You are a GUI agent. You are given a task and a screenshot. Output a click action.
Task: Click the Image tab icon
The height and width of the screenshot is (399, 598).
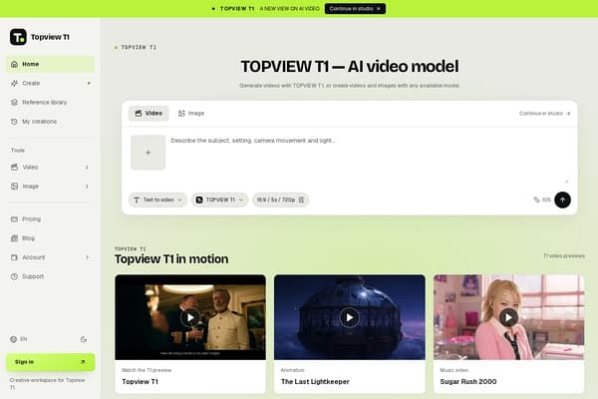point(181,114)
